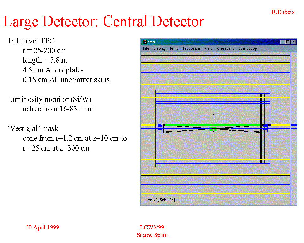The height and width of the screenshot is (243, 304).
Task: Click One event in the menu bar
Action: coord(225,48)
